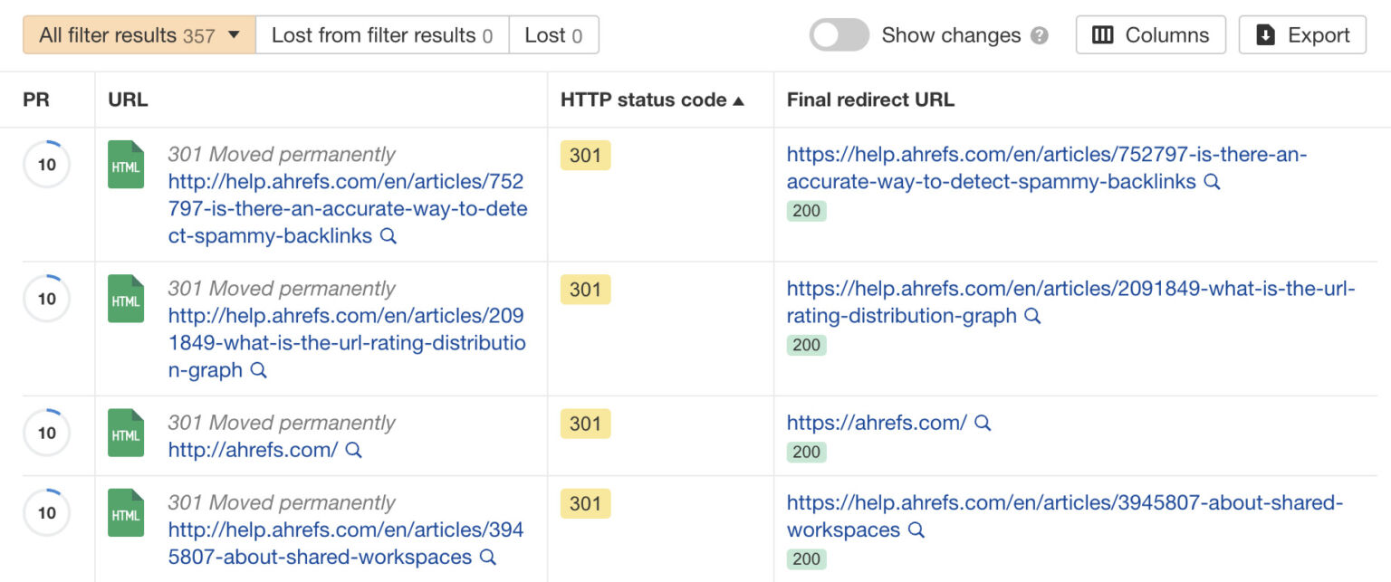Click the magnifier next to the shared-workspaces final URL
This screenshot has height=582, width=1391.
pos(916,530)
